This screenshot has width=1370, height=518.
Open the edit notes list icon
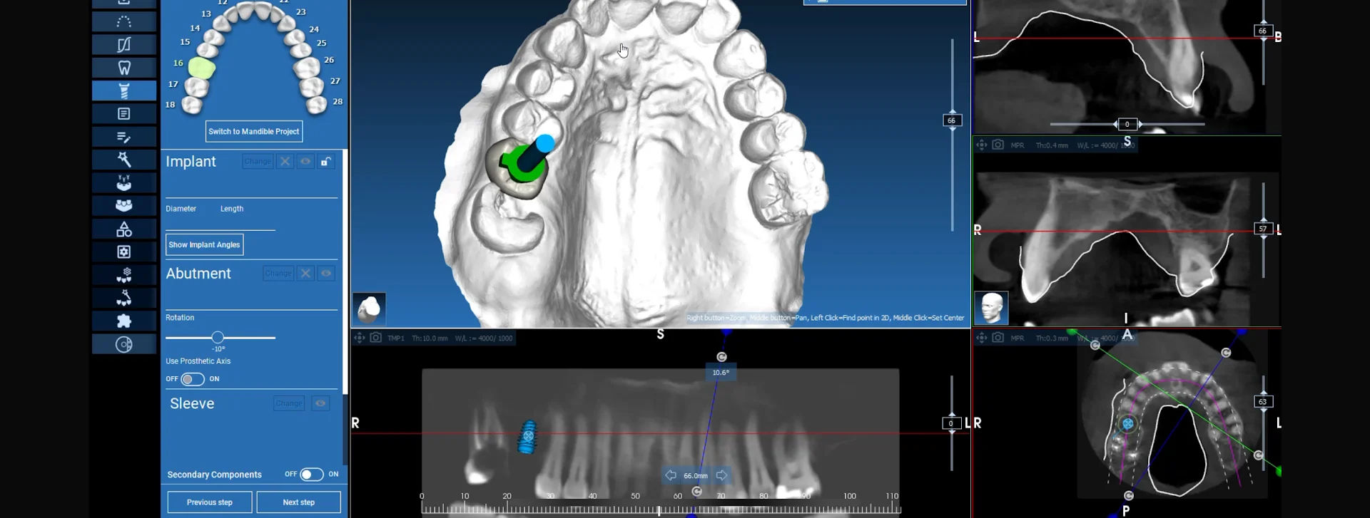tap(124, 137)
